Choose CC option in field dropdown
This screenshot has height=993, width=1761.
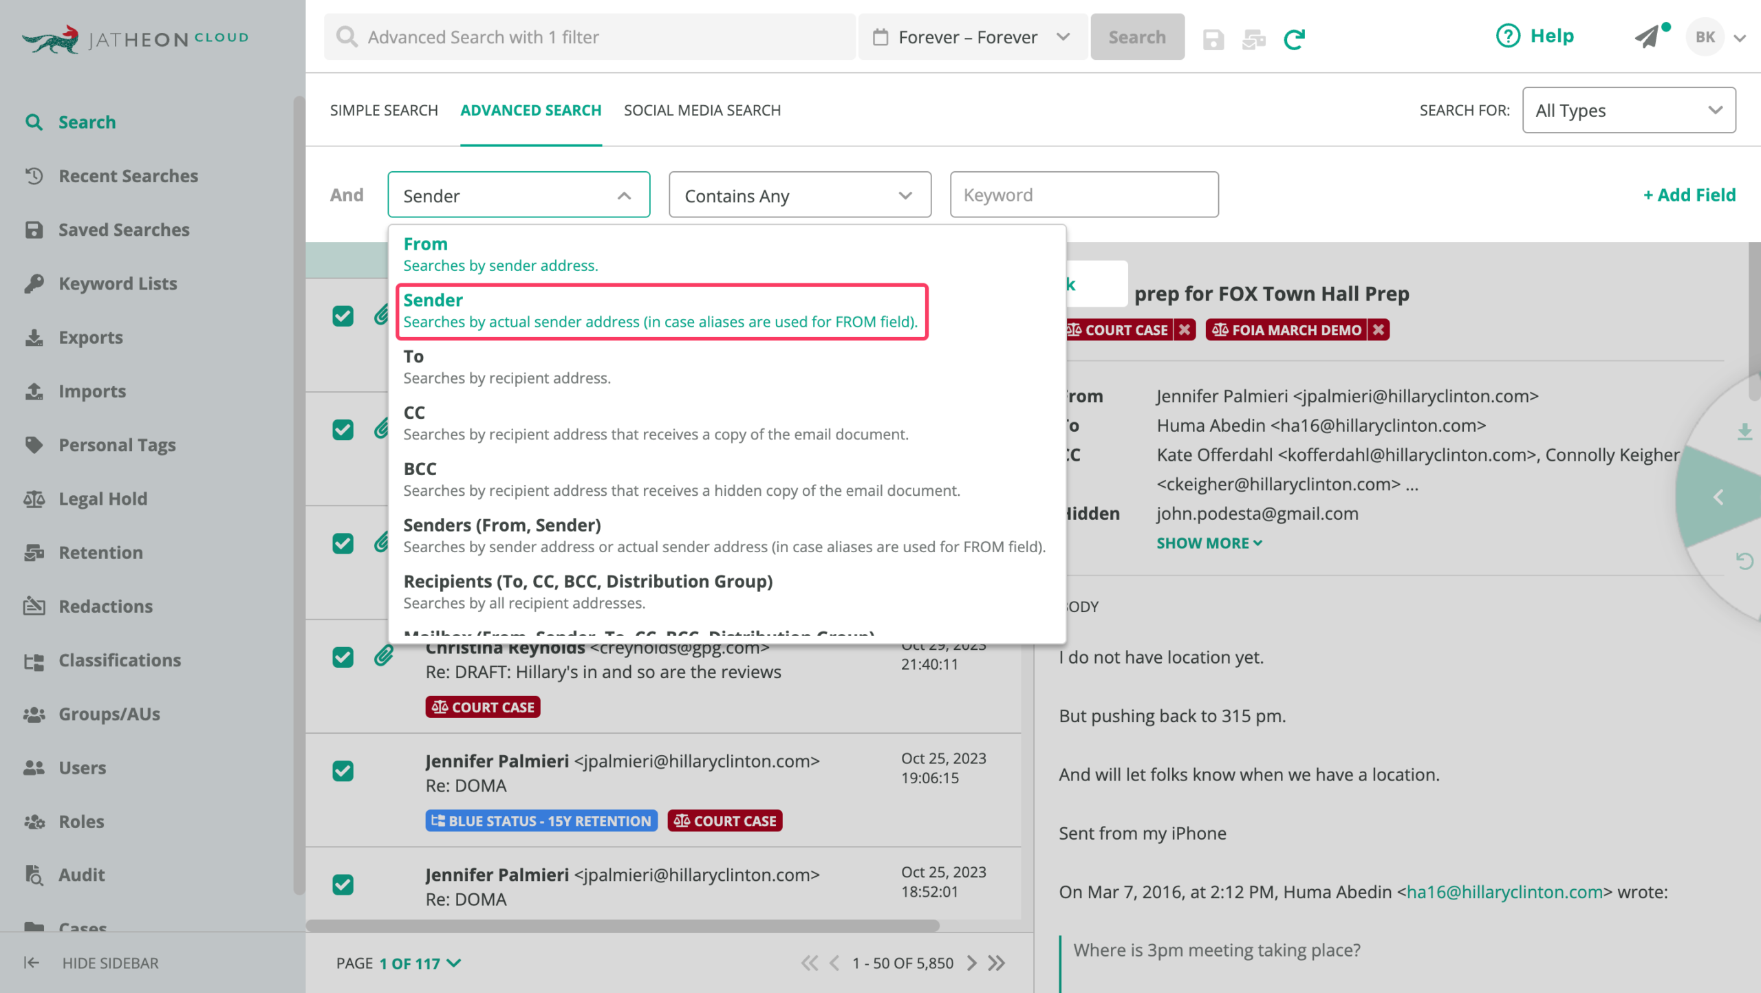tap(727, 423)
